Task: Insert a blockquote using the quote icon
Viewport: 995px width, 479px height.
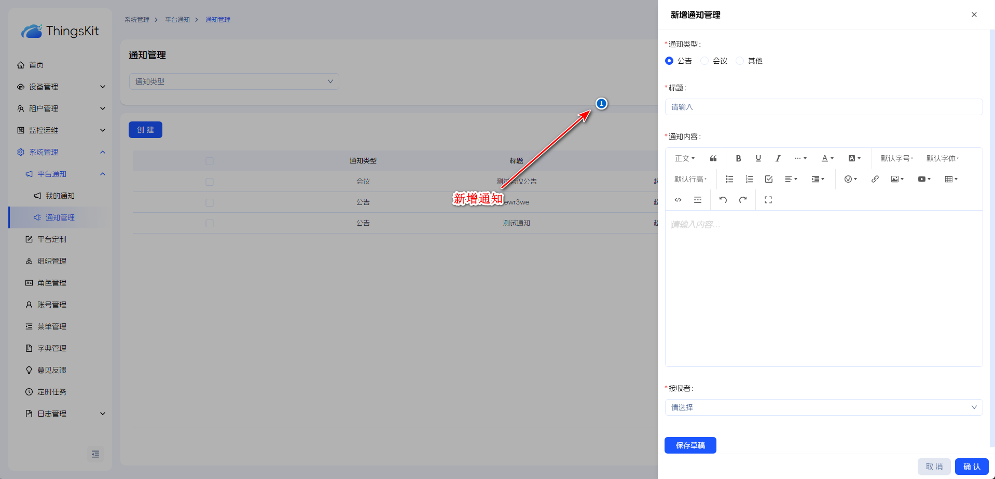Action: pos(713,158)
